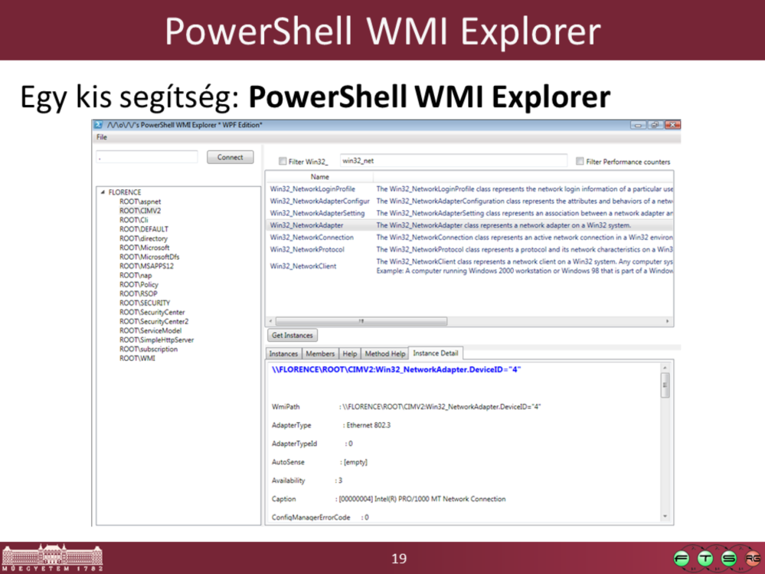Select ROOT\SimpleHttpServer namespace
This screenshot has height=574, width=765.
(157, 339)
